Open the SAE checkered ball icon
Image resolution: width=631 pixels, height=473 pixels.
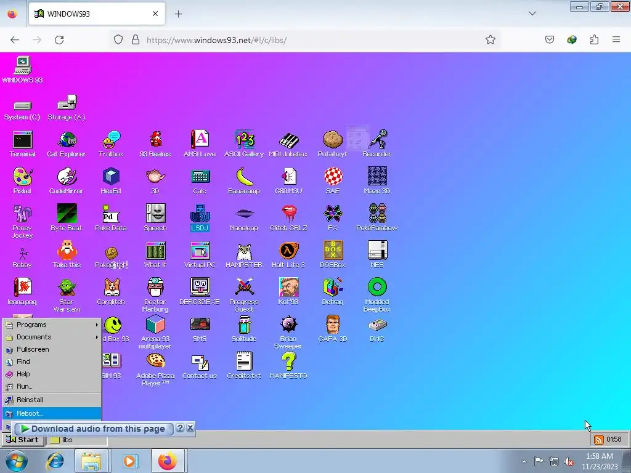tap(333, 180)
